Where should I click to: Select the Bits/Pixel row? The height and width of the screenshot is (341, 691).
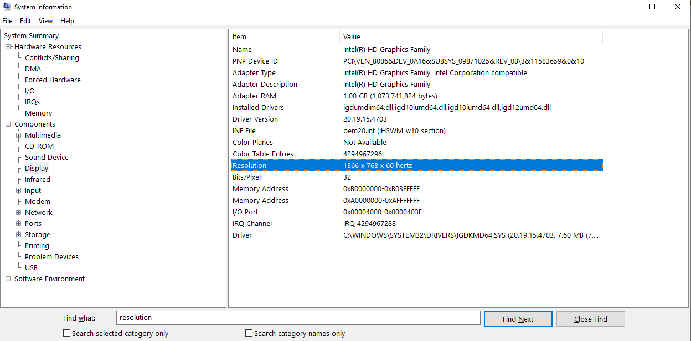(x=417, y=177)
